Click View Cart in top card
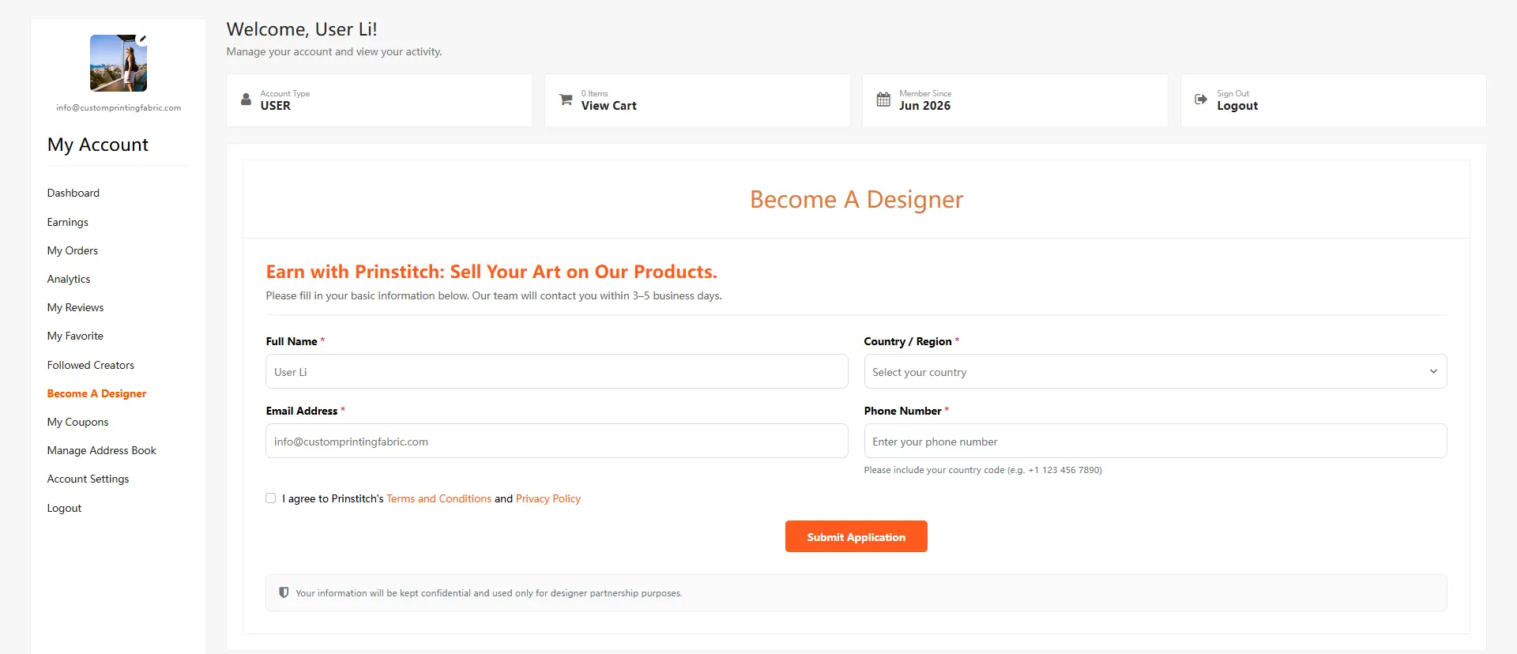Viewport: 1517px width, 654px height. (609, 106)
